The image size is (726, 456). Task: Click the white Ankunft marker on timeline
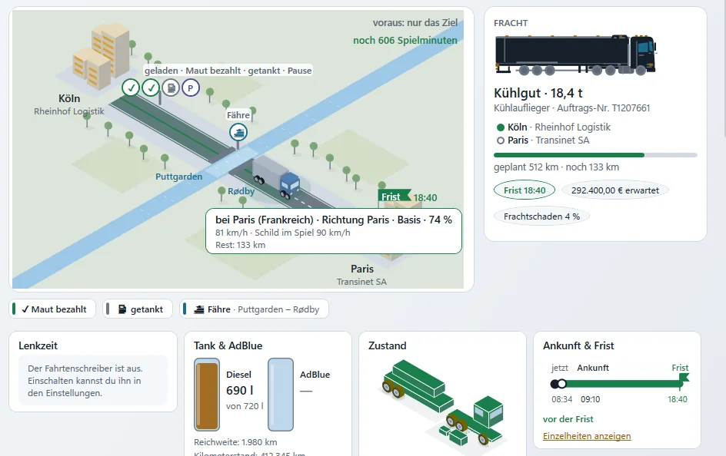click(562, 384)
